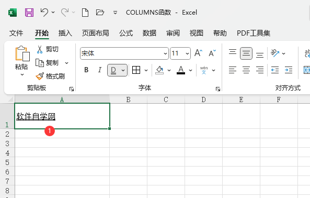The height and width of the screenshot is (198, 310).
Task: Switch to the 插入 tab
Action: point(65,33)
